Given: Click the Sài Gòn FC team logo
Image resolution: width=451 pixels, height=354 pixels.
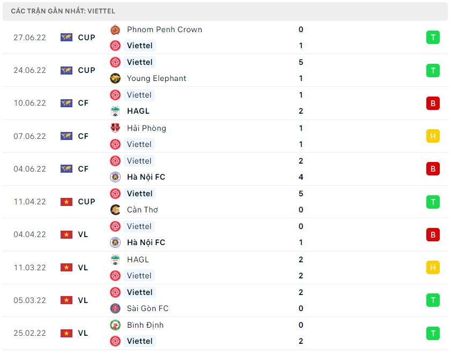Looking at the screenshot, I should pos(115,308).
